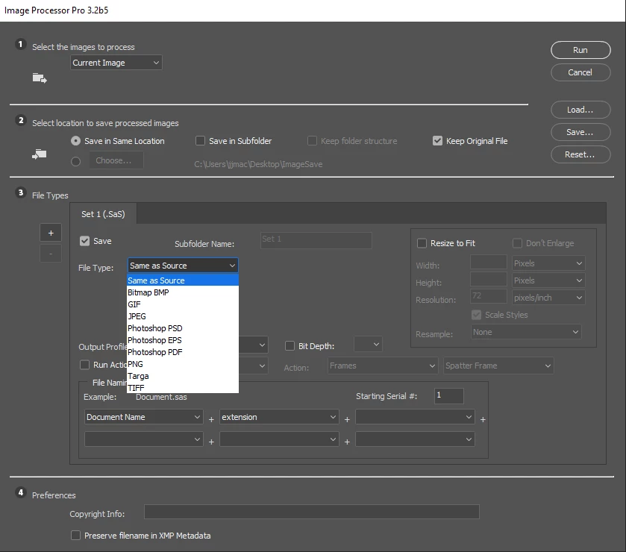626x552 pixels.
Task: Open the Document Name naming dropdown
Action: click(x=144, y=417)
